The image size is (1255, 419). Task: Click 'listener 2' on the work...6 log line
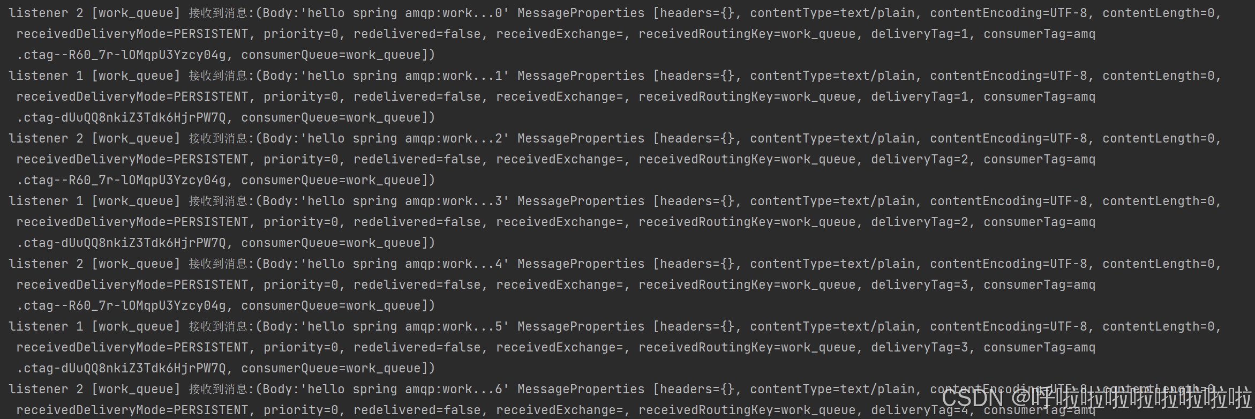coord(46,389)
